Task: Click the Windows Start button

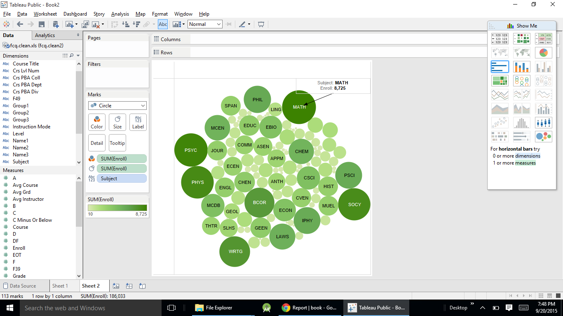Action: click(x=9, y=308)
